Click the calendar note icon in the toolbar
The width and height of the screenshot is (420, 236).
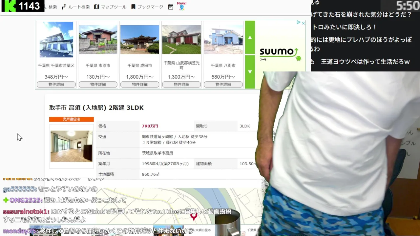[171, 7]
